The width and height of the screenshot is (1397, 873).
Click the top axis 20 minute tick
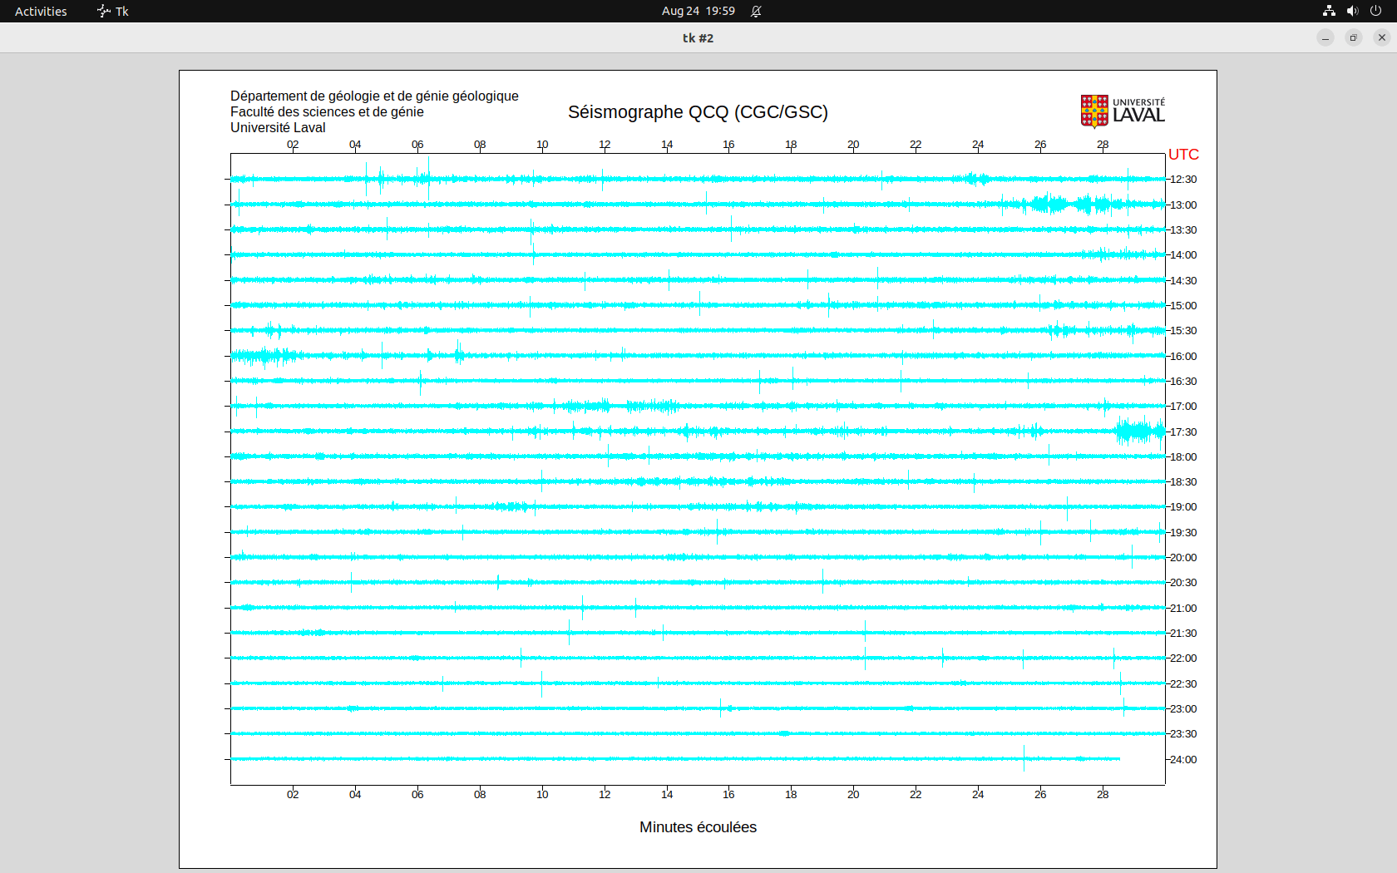pos(853,145)
